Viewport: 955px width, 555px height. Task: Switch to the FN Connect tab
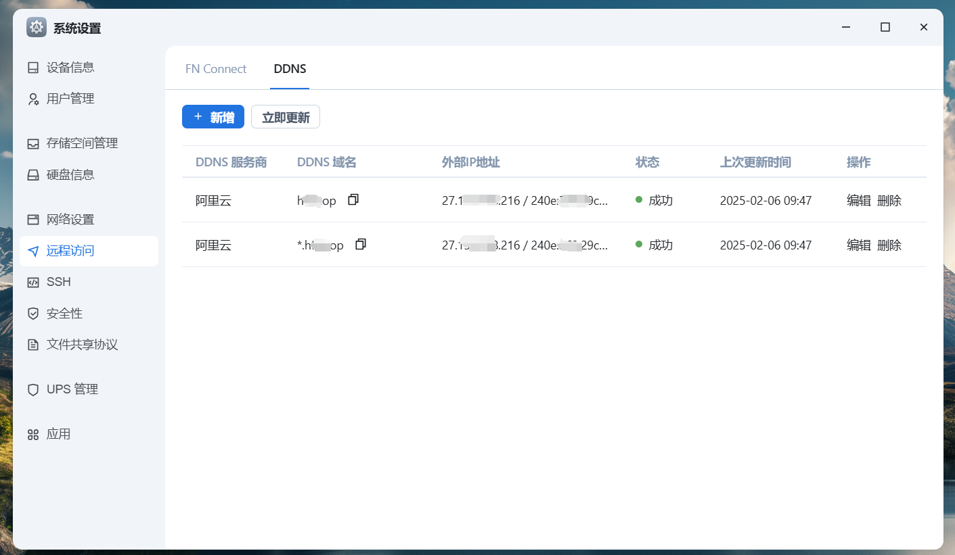(216, 69)
